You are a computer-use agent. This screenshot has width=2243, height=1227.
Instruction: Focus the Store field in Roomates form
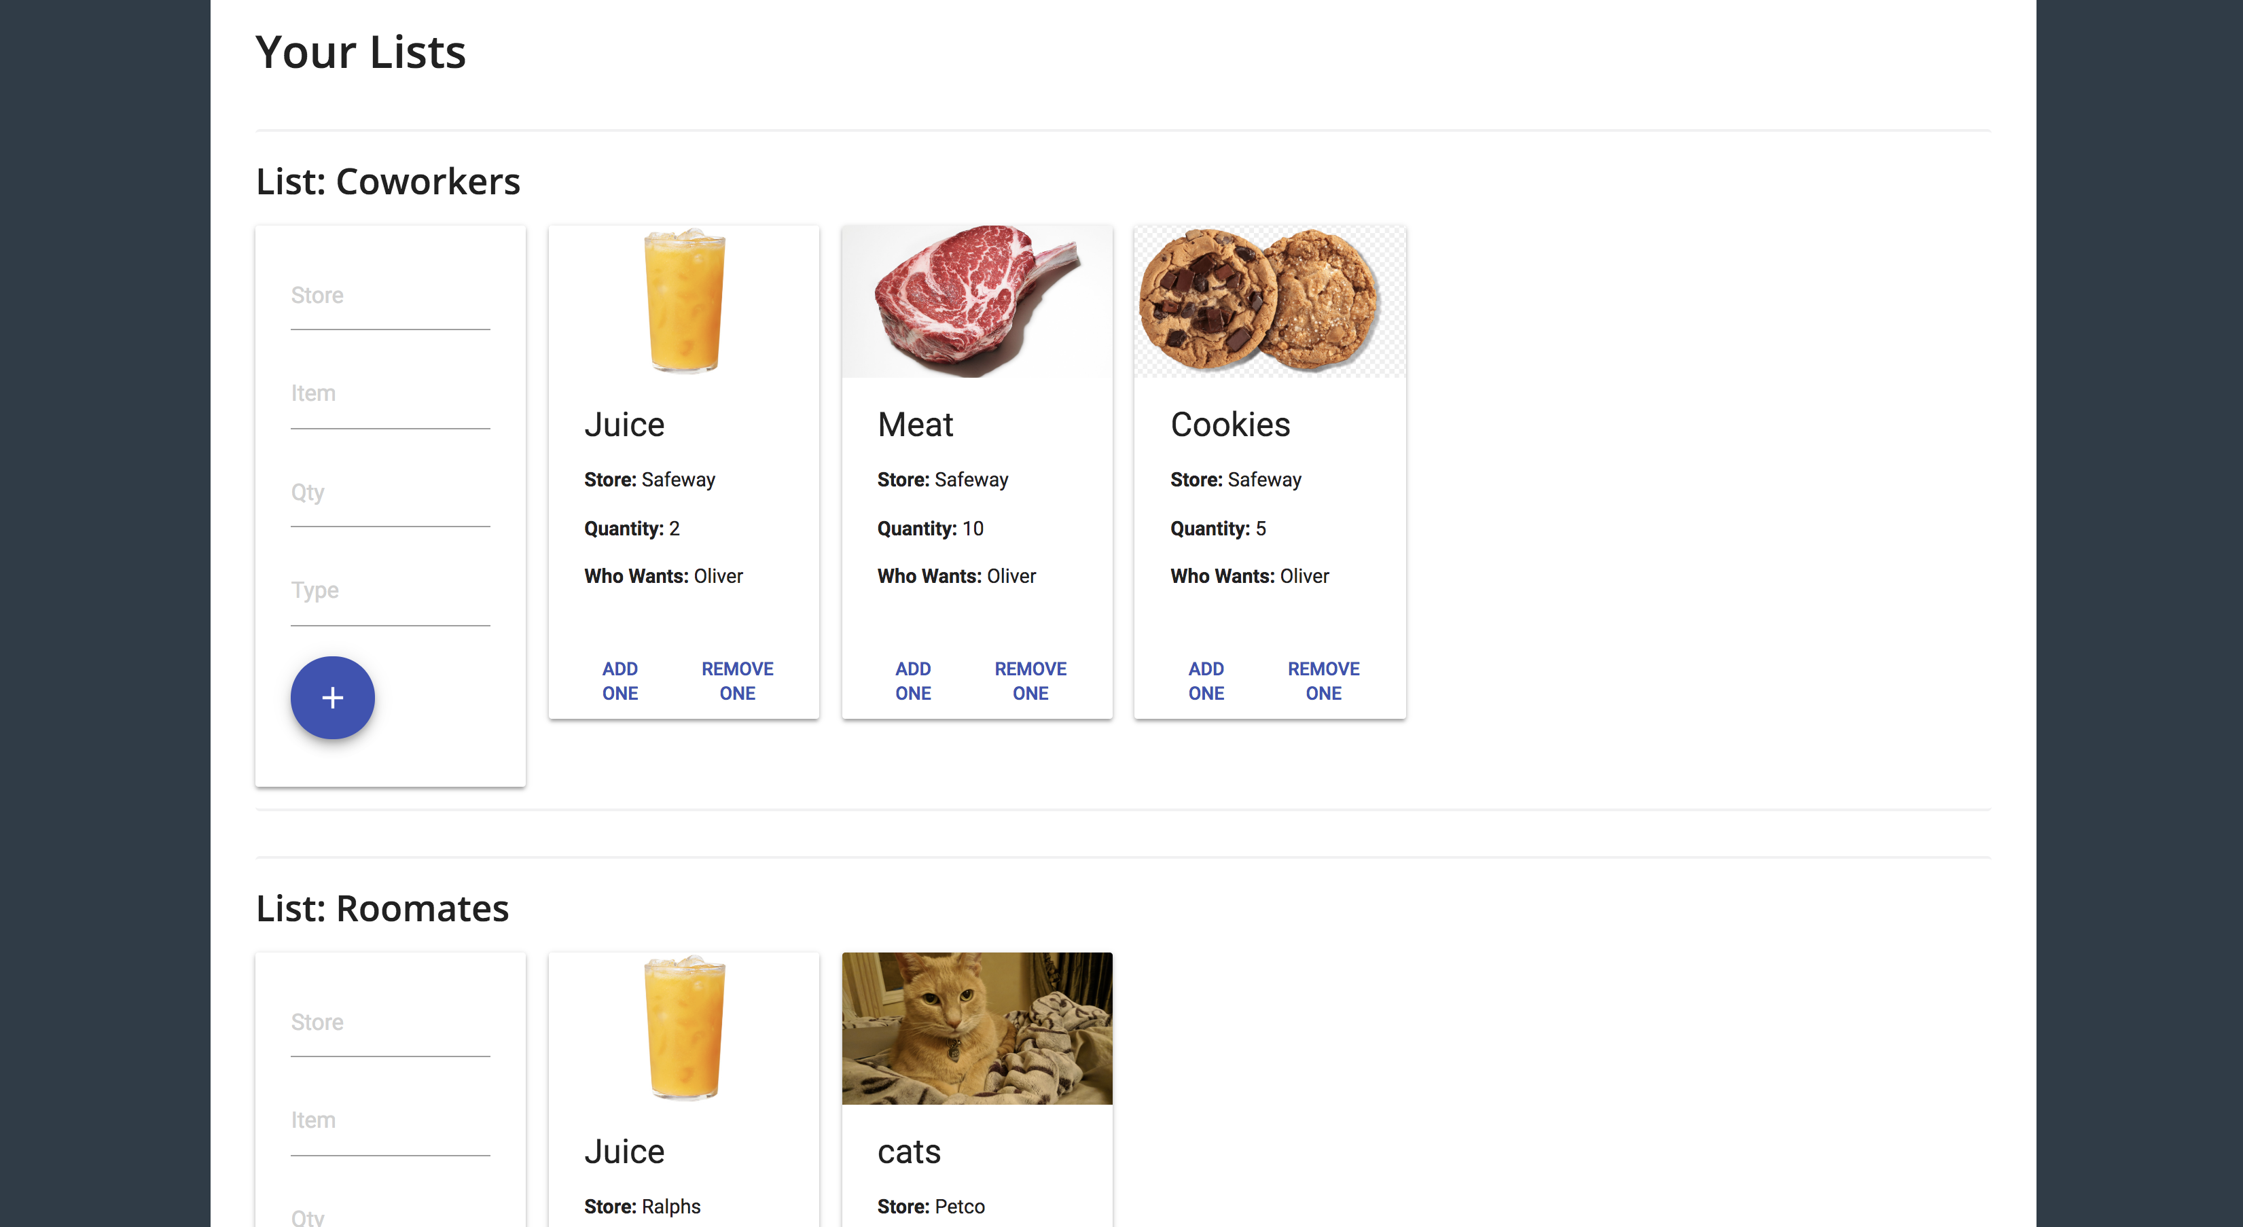[390, 1024]
